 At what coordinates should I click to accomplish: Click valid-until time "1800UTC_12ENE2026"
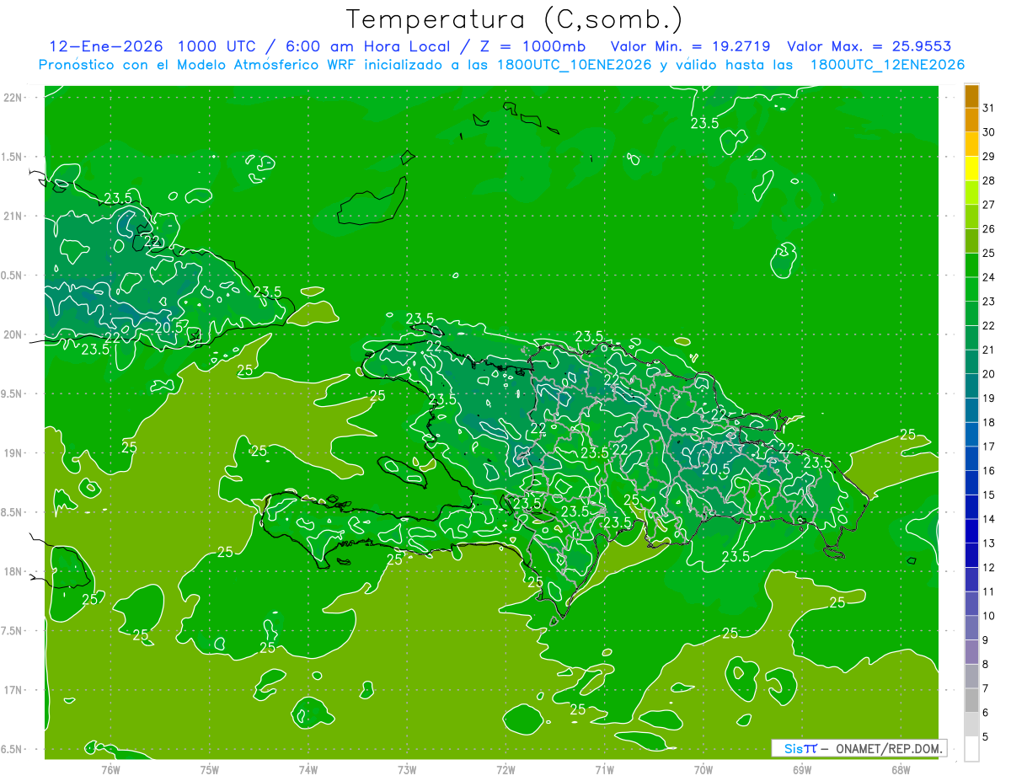(x=887, y=65)
